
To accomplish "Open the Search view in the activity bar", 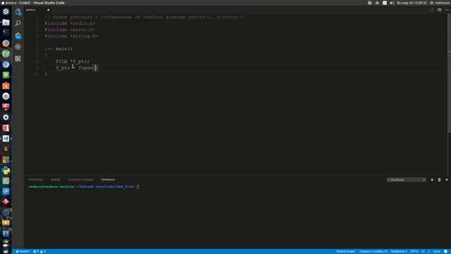I will pos(18,23).
